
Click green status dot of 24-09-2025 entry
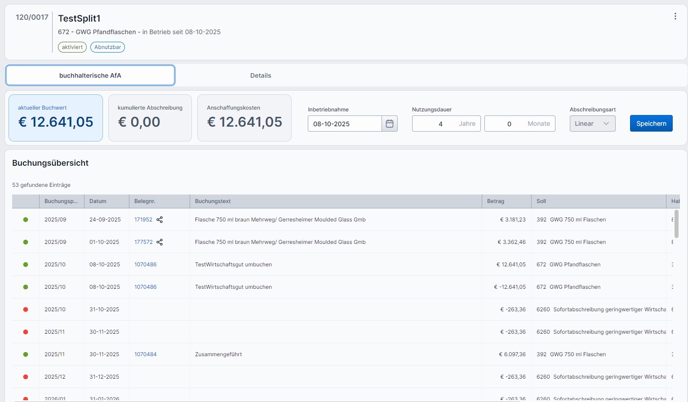pyautogui.click(x=26, y=220)
